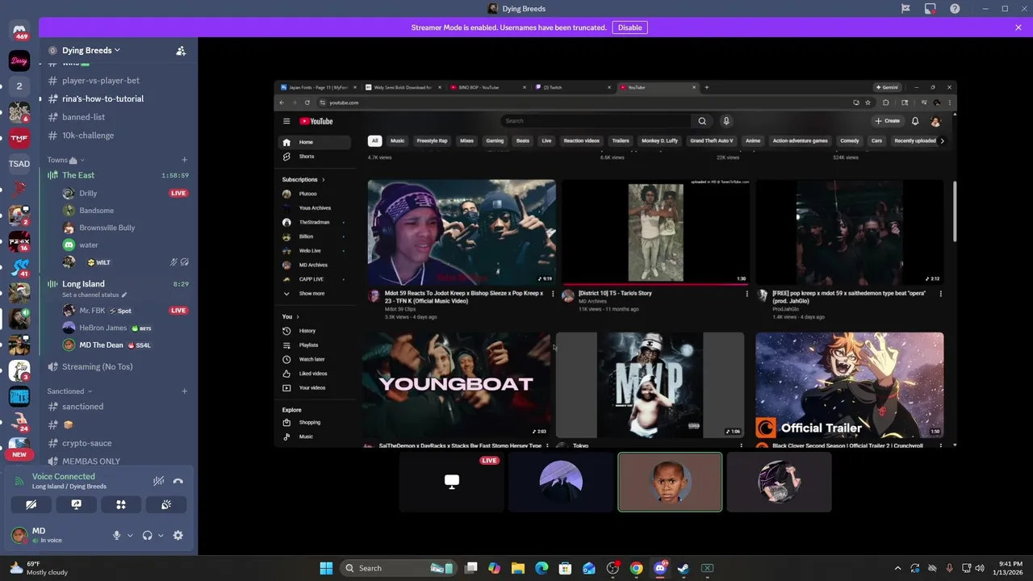
Task: Open the Discord inbox icon in the title bar
Action: [x=931, y=9]
